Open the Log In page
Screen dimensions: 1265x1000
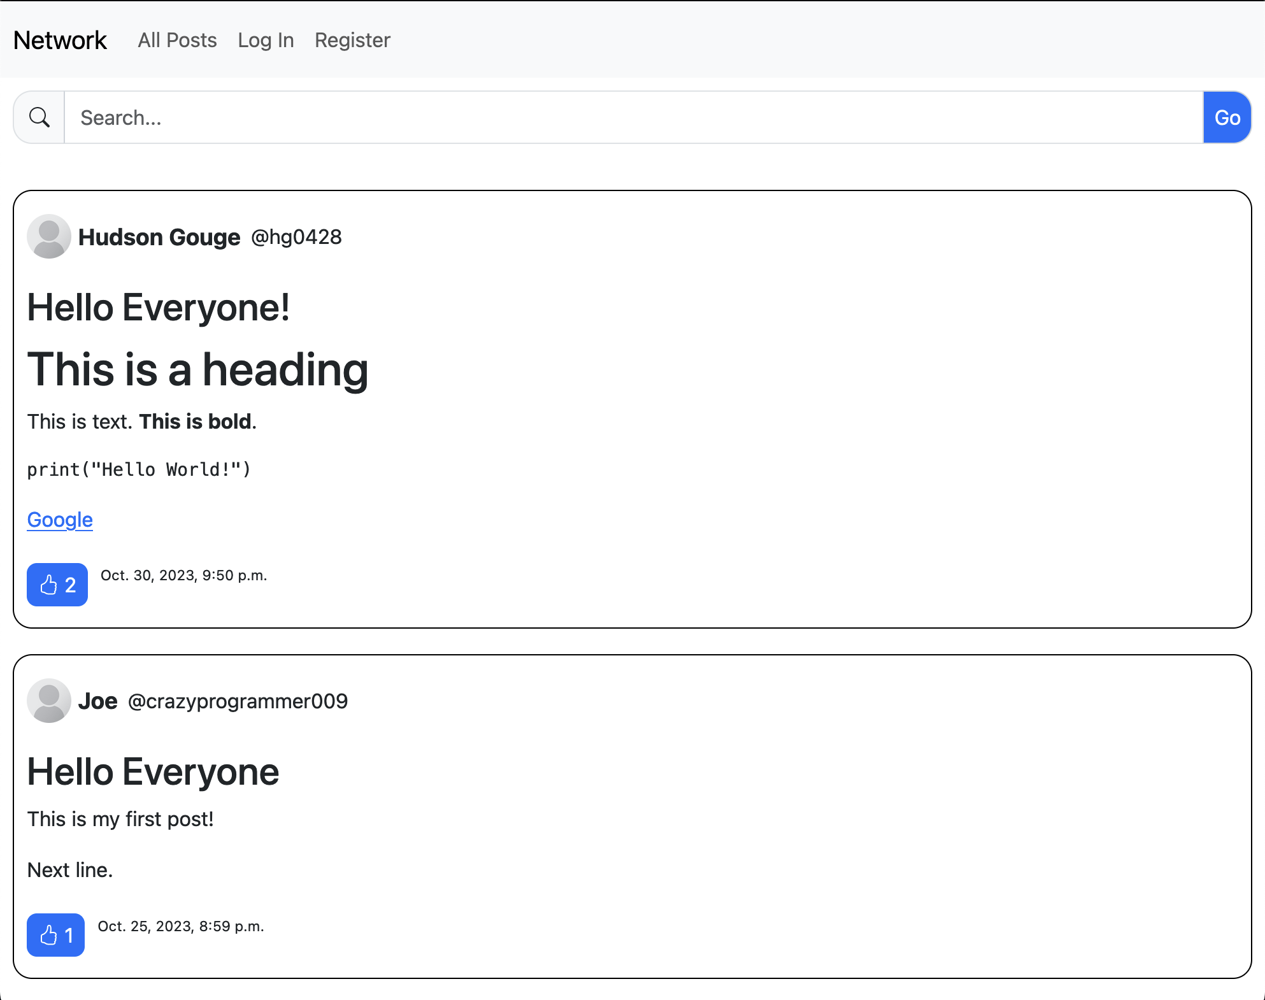pos(266,40)
